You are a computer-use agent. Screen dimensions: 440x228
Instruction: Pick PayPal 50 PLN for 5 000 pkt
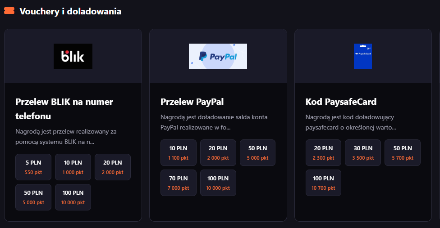257,152
